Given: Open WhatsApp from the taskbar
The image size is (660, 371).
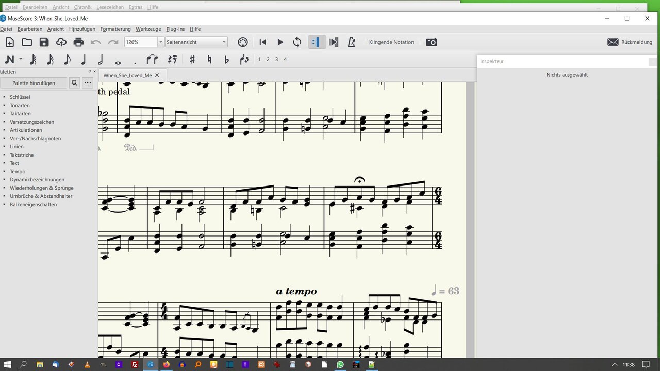Looking at the screenshot, I should click(340, 364).
